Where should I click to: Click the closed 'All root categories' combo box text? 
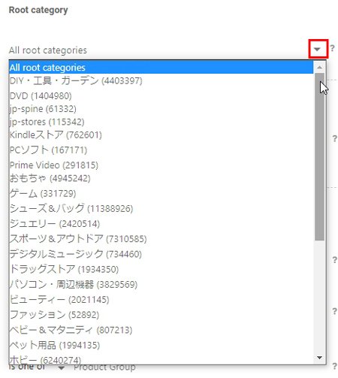pos(48,50)
